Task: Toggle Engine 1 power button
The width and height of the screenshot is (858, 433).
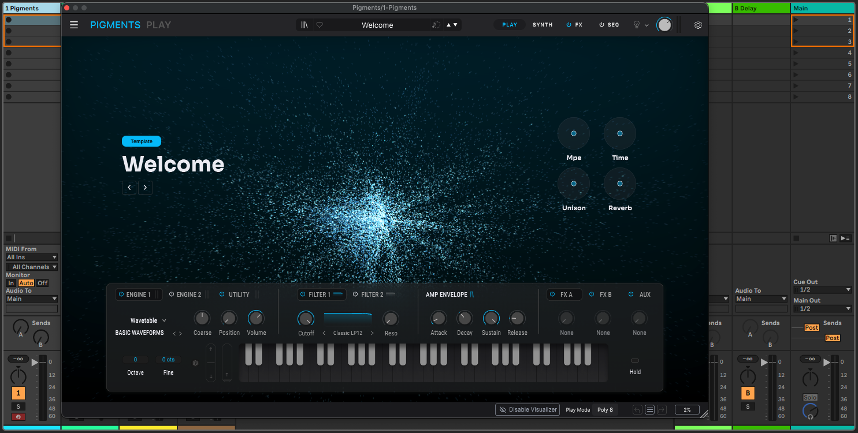Action: coord(121,294)
